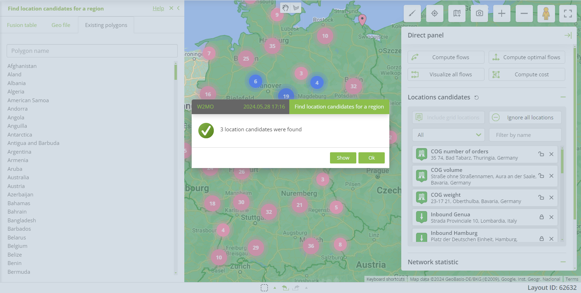
Task: Remove the COG weight location candidate
Action: tap(551, 198)
